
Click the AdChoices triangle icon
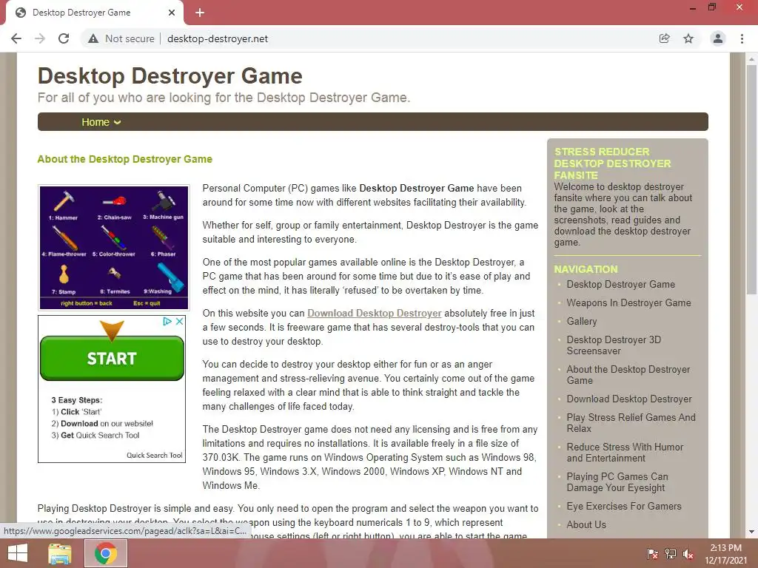(x=167, y=321)
